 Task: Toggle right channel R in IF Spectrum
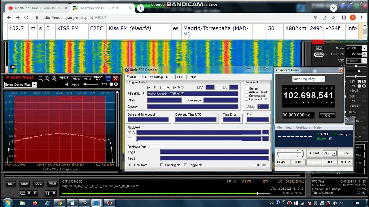pyautogui.click(x=116, y=84)
